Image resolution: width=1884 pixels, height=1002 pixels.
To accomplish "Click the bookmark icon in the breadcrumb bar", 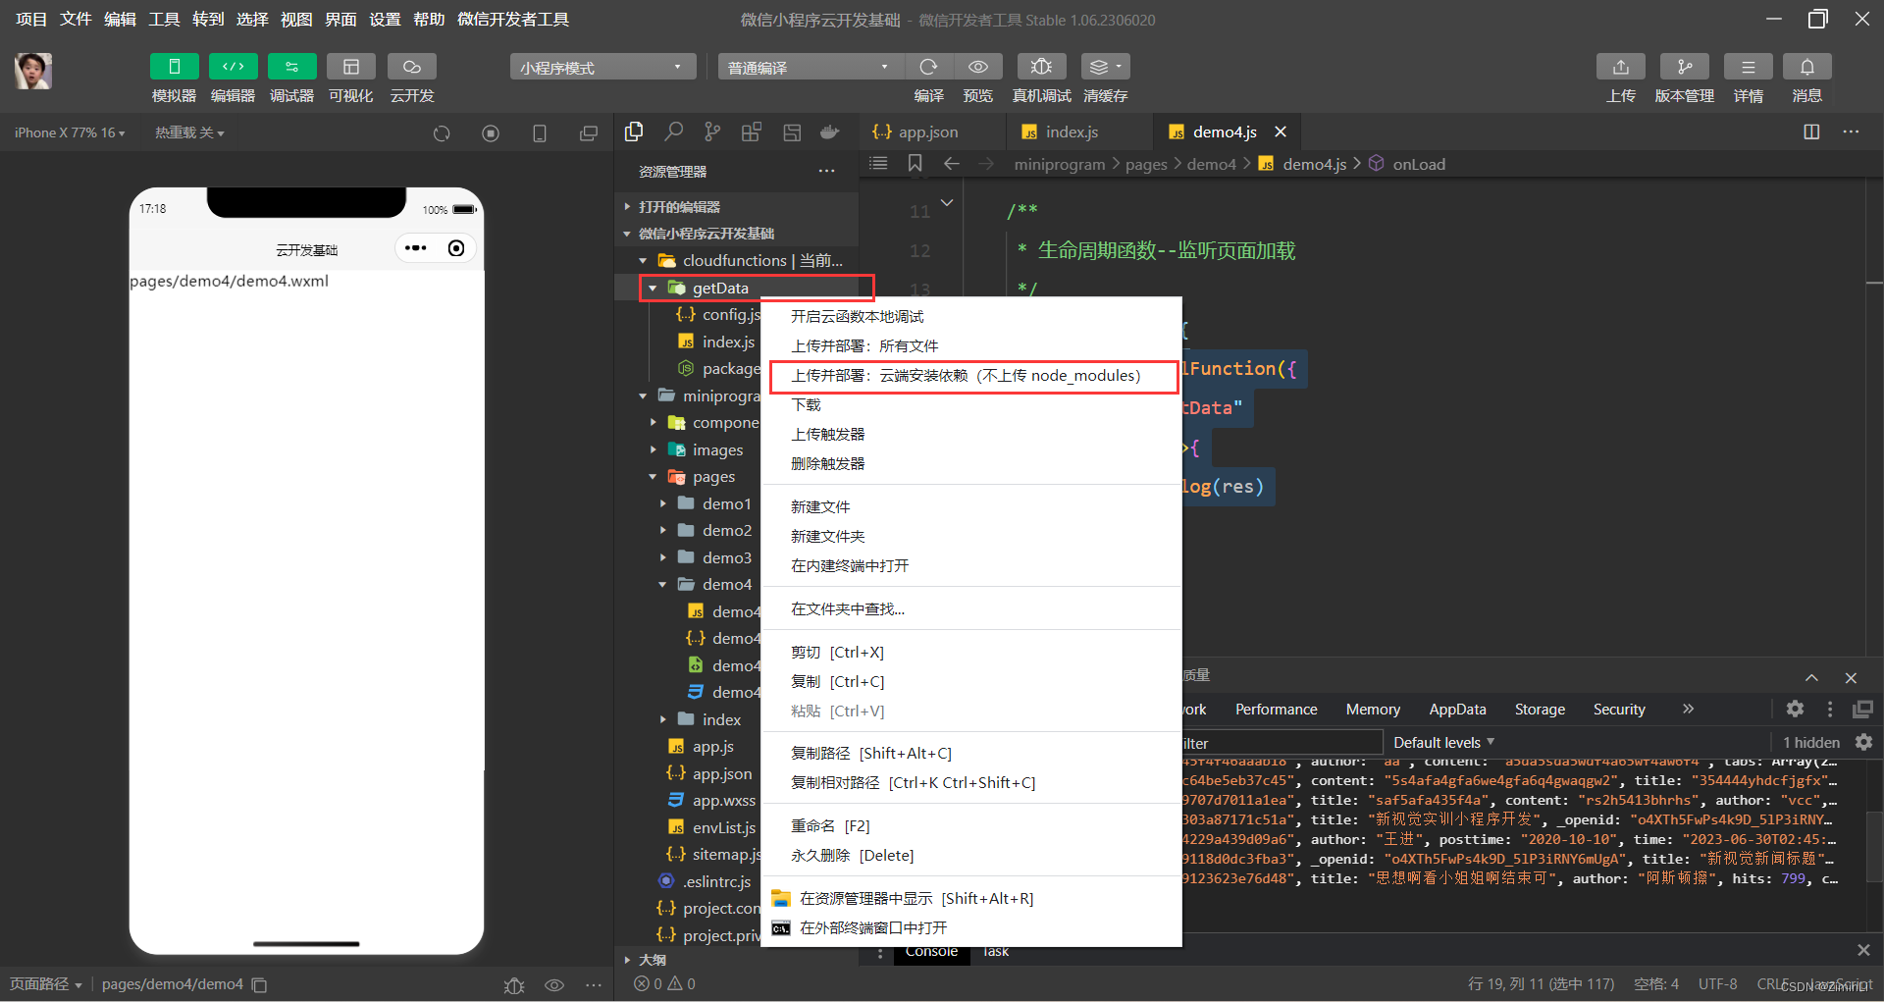I will click(915, 163).
